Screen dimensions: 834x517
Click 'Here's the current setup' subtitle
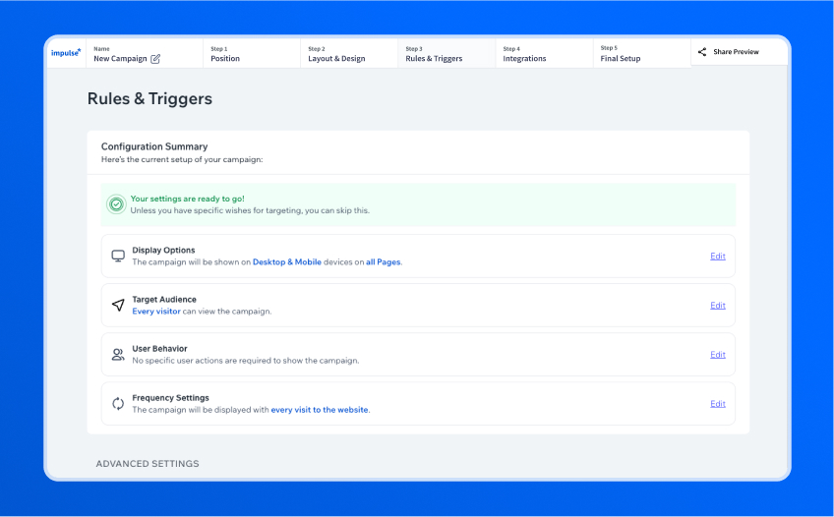point(182,159)
